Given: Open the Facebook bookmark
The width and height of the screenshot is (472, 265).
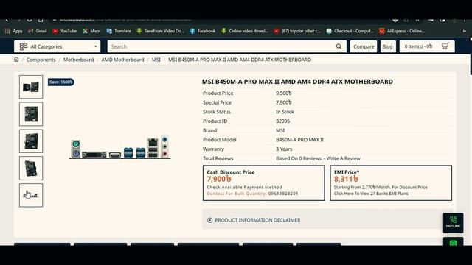Looking at the screenshot, I should [203, 31].
